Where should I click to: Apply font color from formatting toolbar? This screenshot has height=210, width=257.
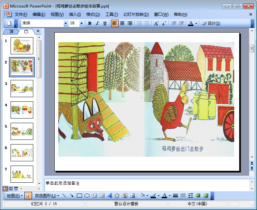tap(191, 23)
